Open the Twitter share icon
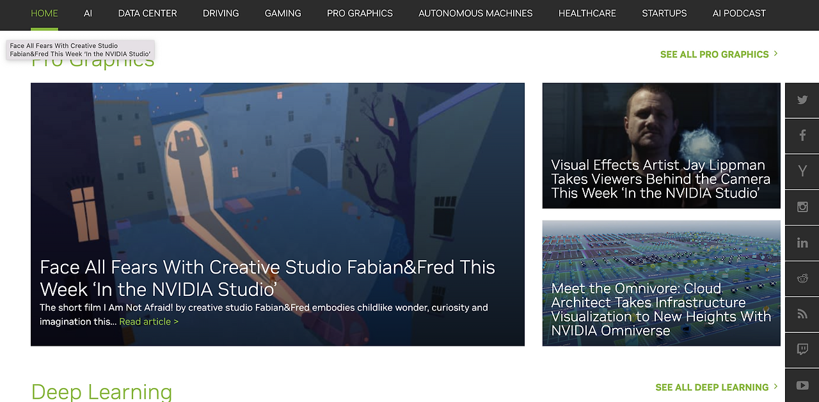 pyautogui.click(x=802, y=100)
